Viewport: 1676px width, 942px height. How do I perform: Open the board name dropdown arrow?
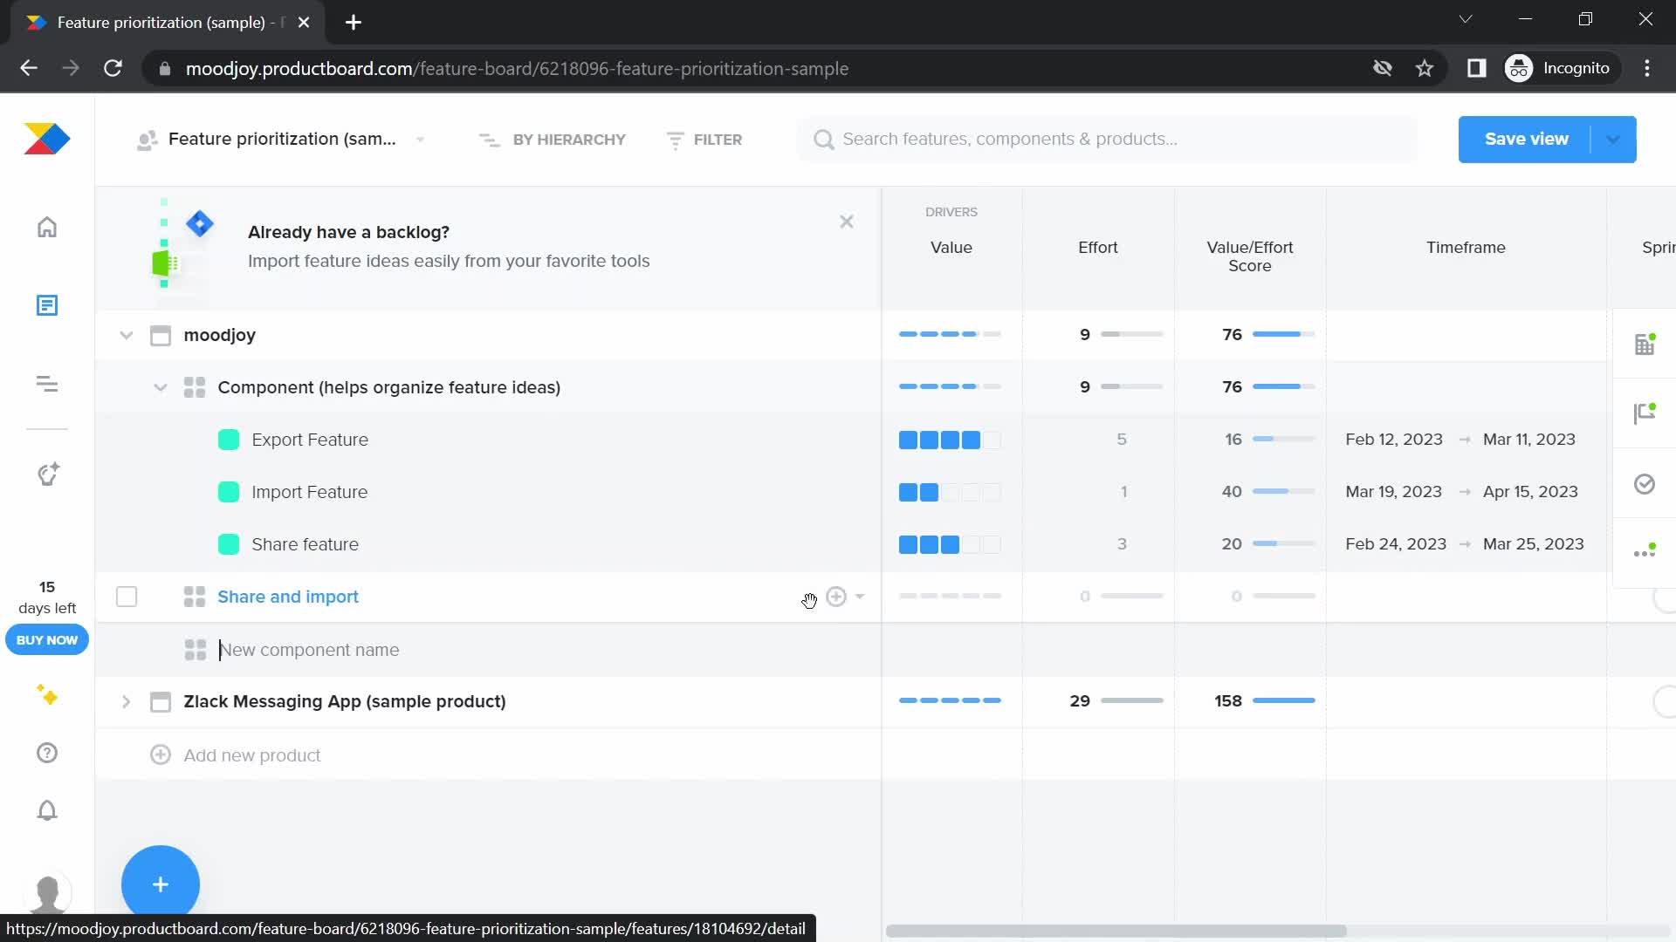[421, 140]
